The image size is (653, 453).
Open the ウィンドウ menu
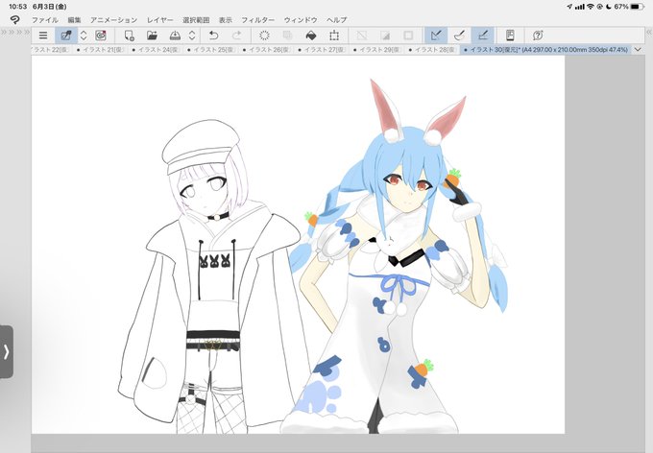point(301,20)
